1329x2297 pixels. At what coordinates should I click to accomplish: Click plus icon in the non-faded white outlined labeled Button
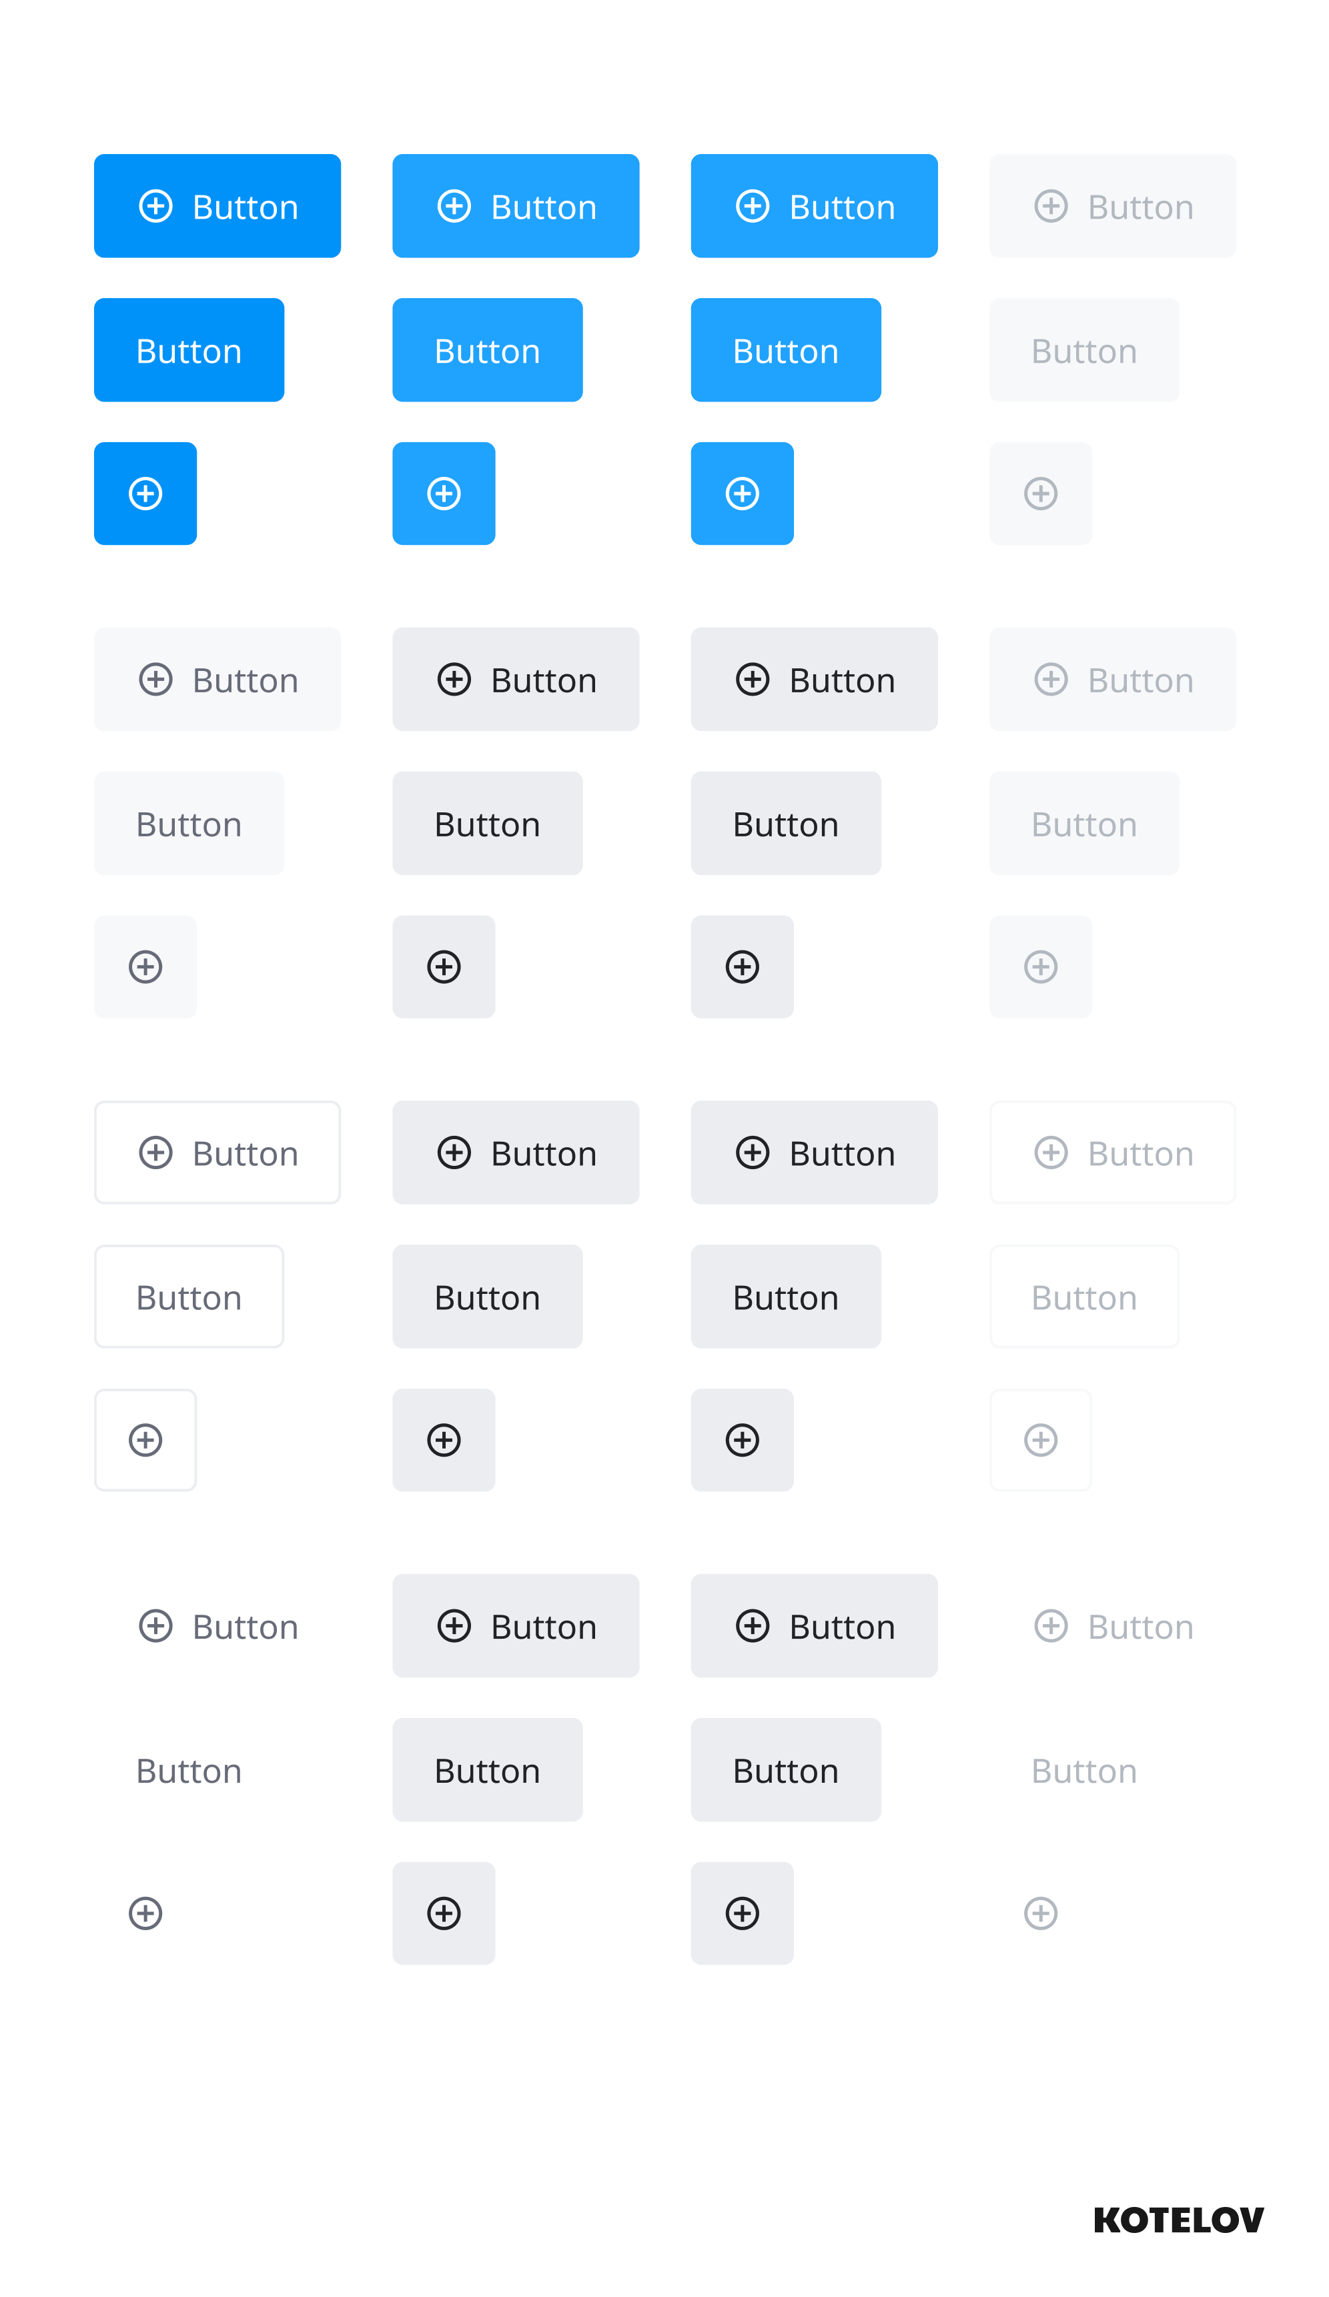[x=156, y=1152]
